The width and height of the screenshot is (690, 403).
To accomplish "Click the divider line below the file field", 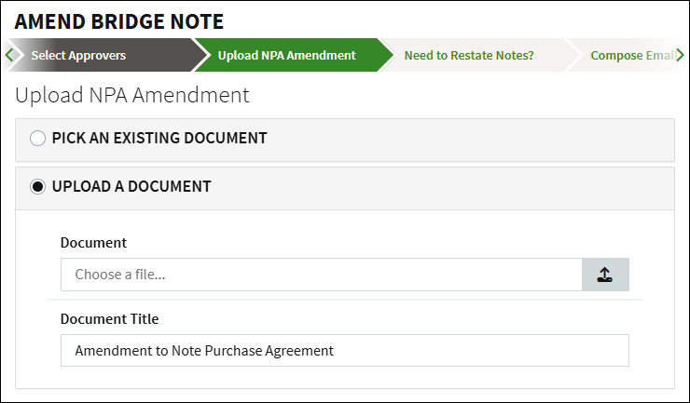I will click(x=345, y=300).
